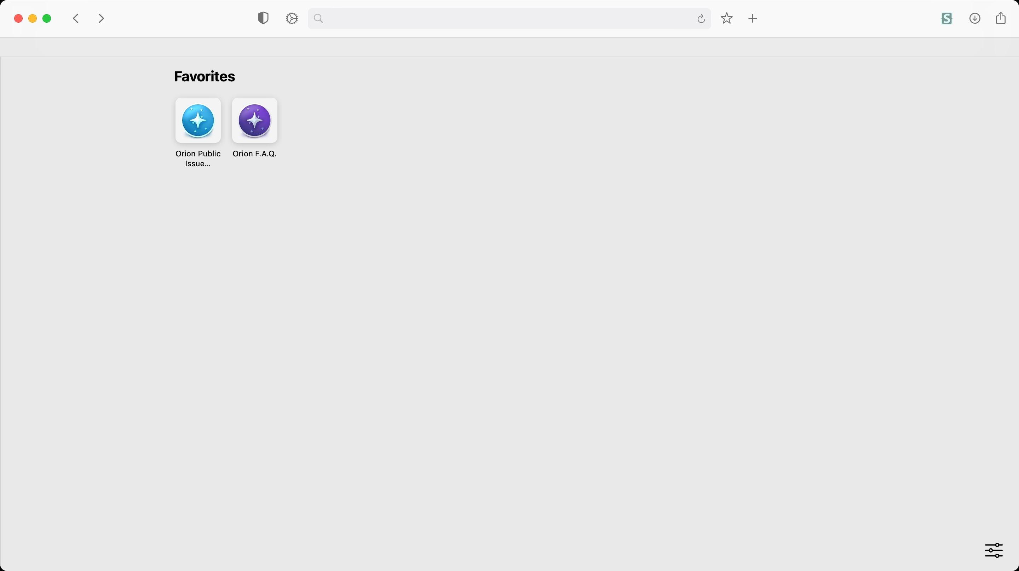
Task: Click the "Orion Public Issue..." label
Action: (x=198, y=158)
